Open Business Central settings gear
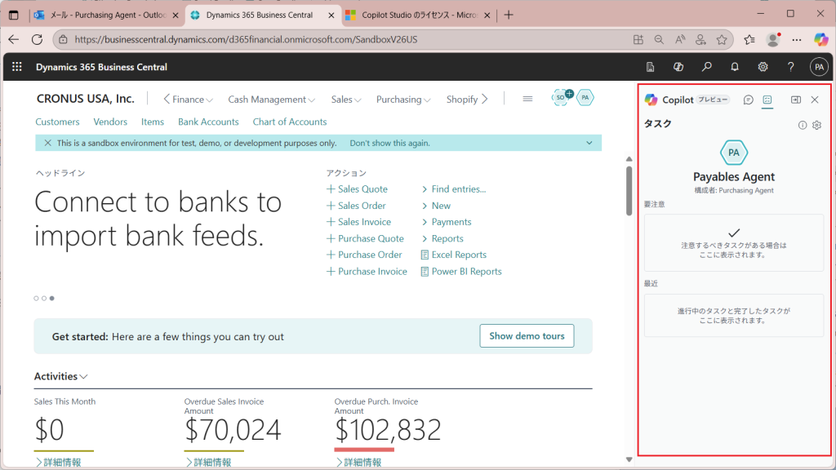This screenshot has width=836, height=470. (763, 67)
